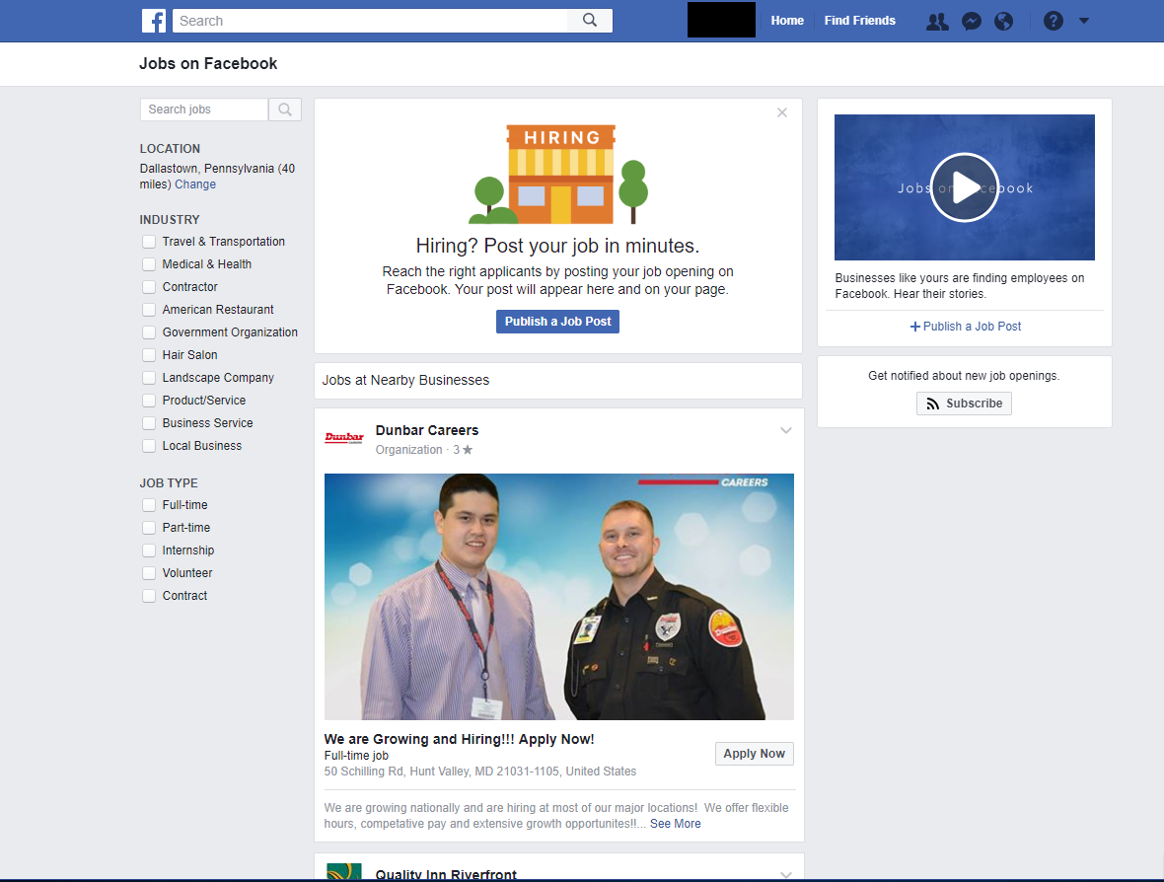This screenshot has height=882, width=1164.
Task: Check Local Business industry
Action: (149, 446)
